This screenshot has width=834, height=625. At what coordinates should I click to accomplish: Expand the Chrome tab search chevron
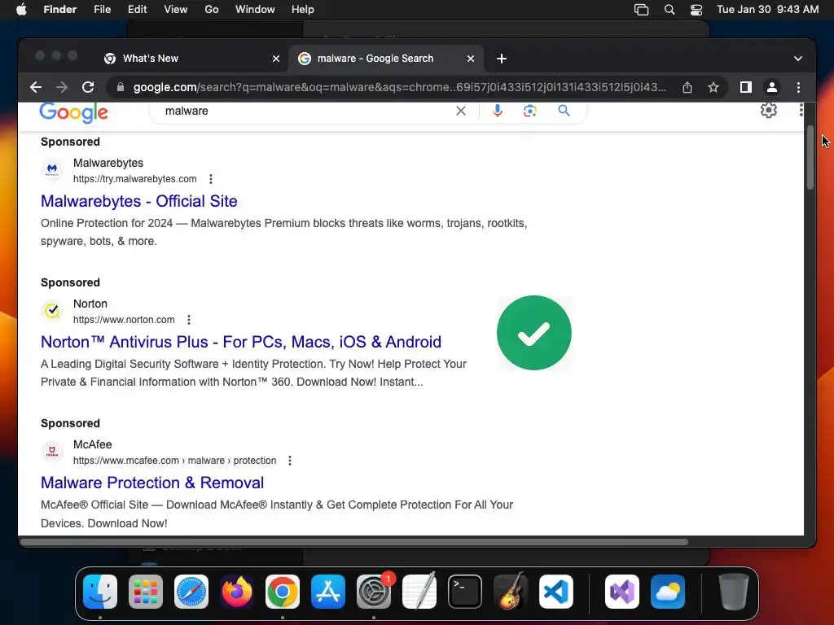point(798,59)
